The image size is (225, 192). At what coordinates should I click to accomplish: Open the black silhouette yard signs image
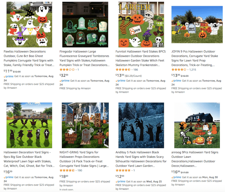point(29,125)
